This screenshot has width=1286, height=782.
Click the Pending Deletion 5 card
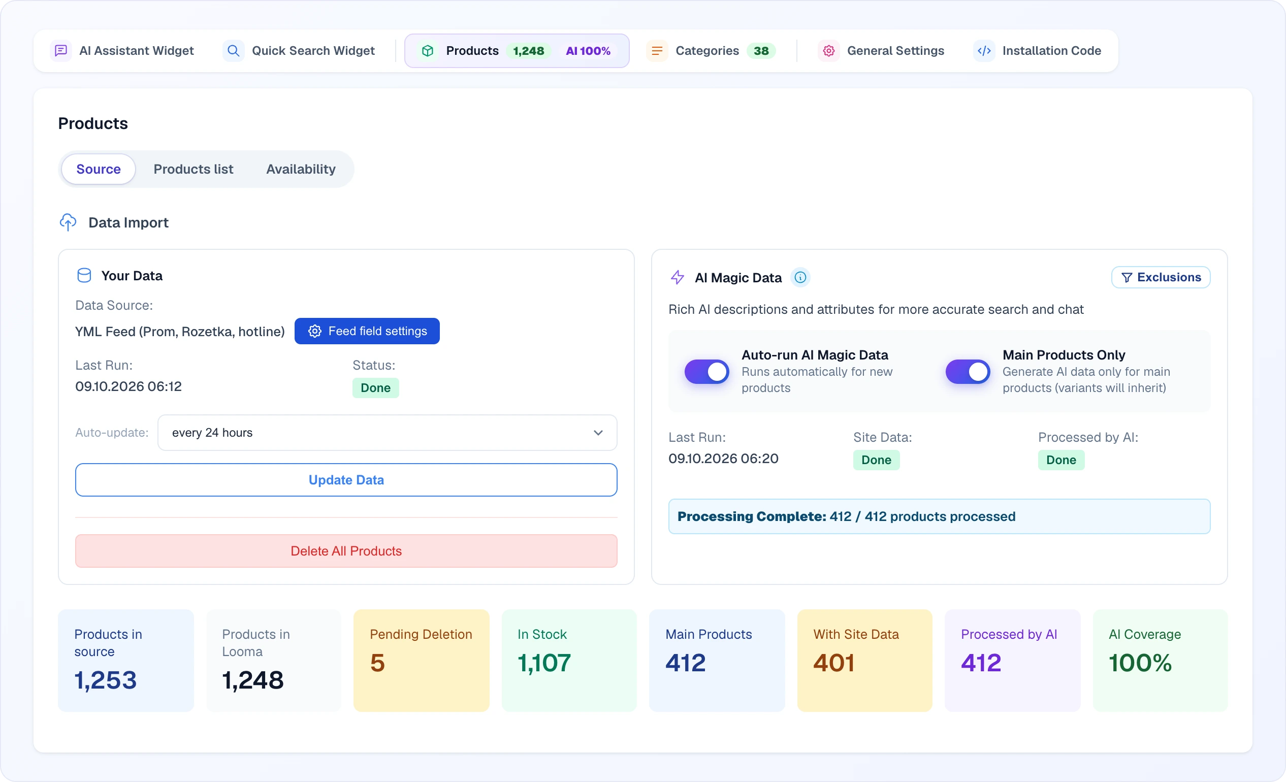421,661
